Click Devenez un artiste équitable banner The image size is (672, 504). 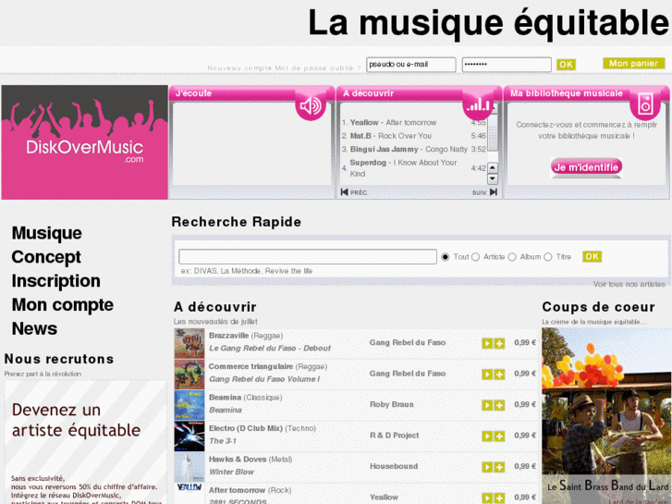point(85,442)
